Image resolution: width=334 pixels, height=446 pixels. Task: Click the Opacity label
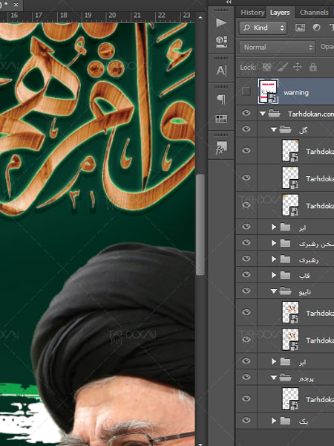pyautogui.click(x=327, y=47)
